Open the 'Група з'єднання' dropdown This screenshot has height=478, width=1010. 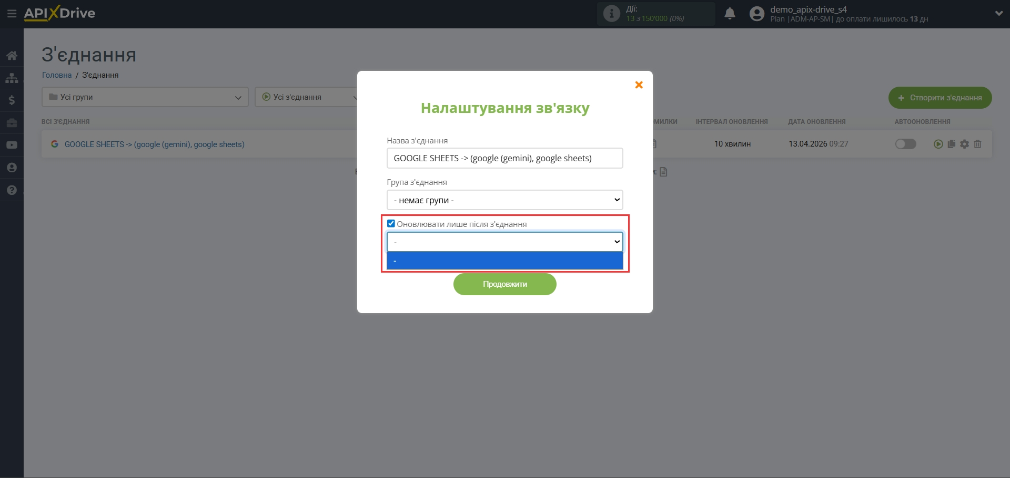(x=504, y=200)
